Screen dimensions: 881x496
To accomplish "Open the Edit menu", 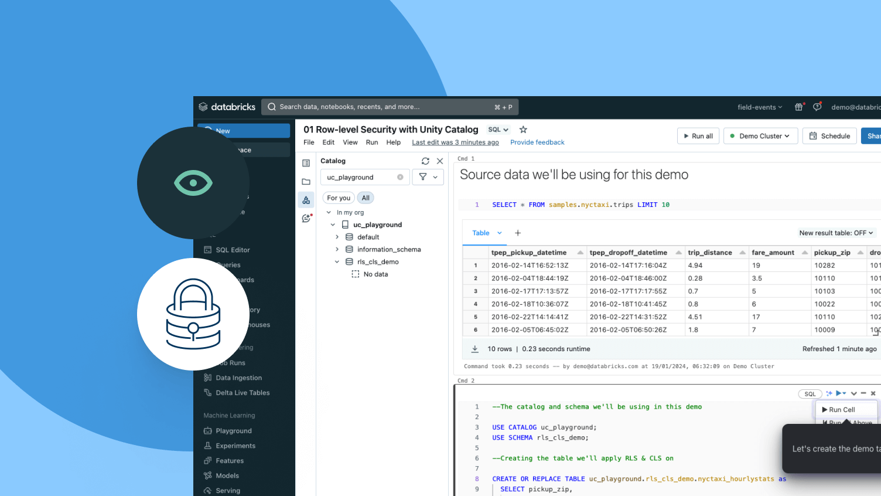I will click(328, 142).
